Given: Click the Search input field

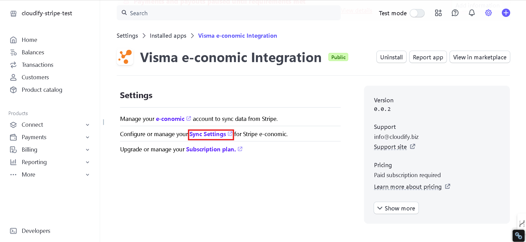Looking at the screenshot, I should pyautogui.click(x=228, y=13).
